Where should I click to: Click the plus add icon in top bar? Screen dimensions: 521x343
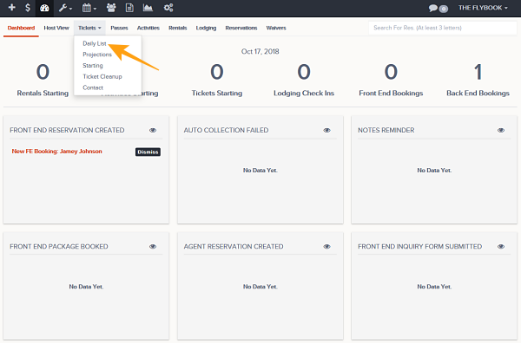(x=12, y=7)
